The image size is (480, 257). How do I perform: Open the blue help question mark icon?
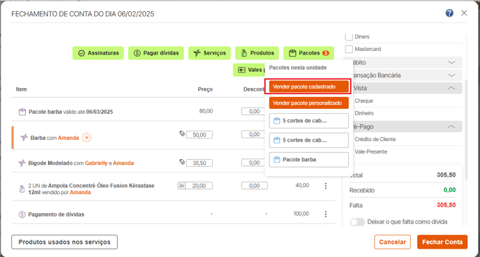(449, 13)
